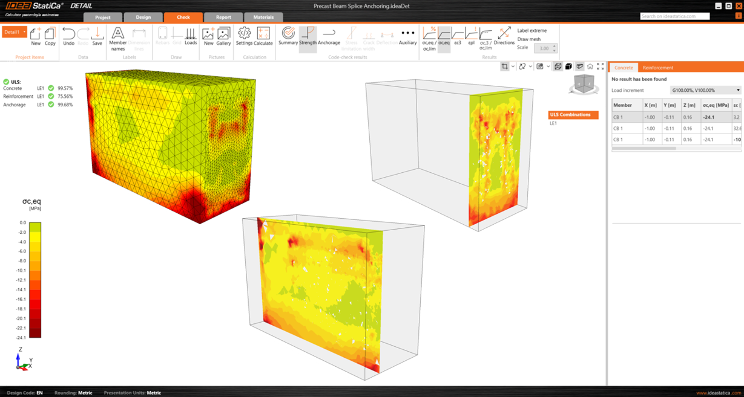Open the picture Gallery

point(223,36)
